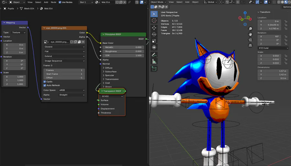Switch perspective/orthographic with grid gizmo
Image resolution: width=291 pixels, height=166 pixels.
[250, 45]
